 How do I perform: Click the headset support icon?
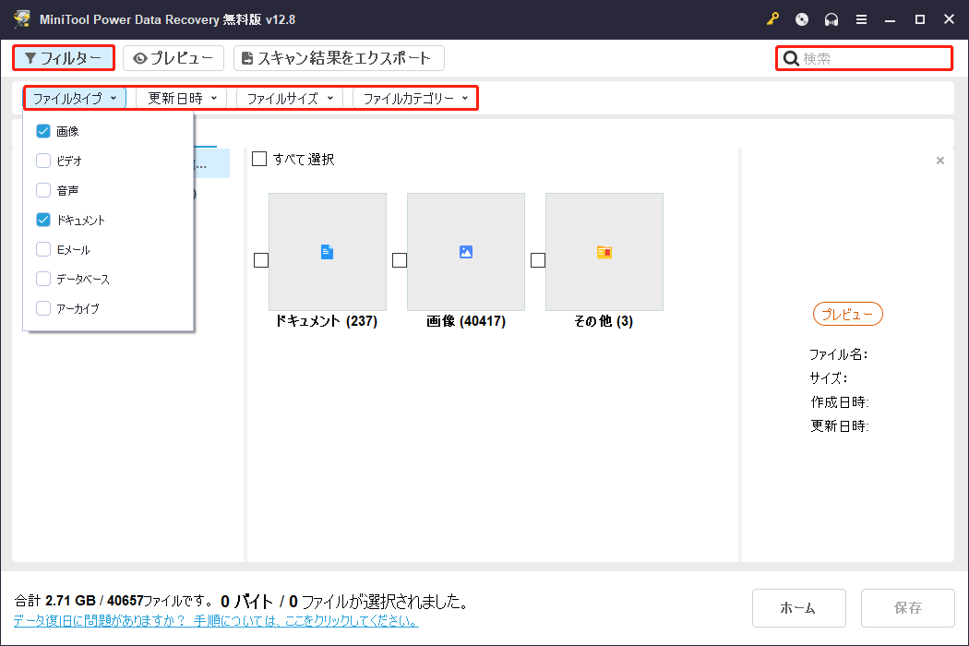pyautogui.click(x=831, y=18)
